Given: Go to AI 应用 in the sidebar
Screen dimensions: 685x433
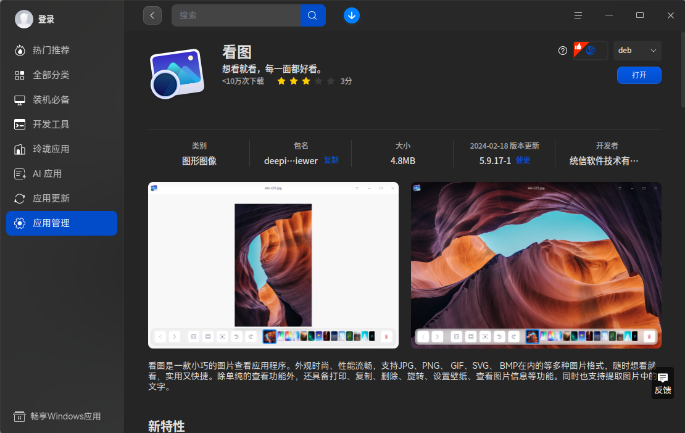Looking at the screenshot, I should coord(62,174).
